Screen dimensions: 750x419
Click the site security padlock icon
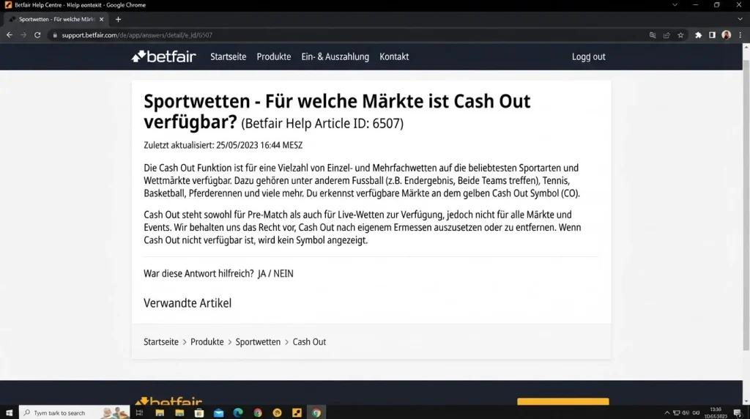tap(55, 35)
